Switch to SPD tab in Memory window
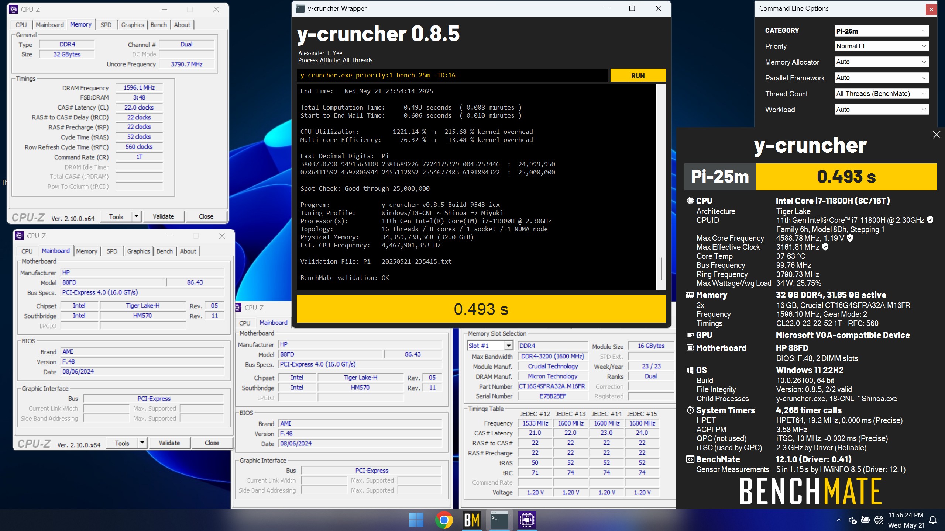Screen dimensions: 945x531 [106, 25]
